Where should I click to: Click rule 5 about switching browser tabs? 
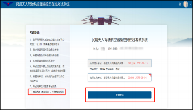tap(47, 69)
